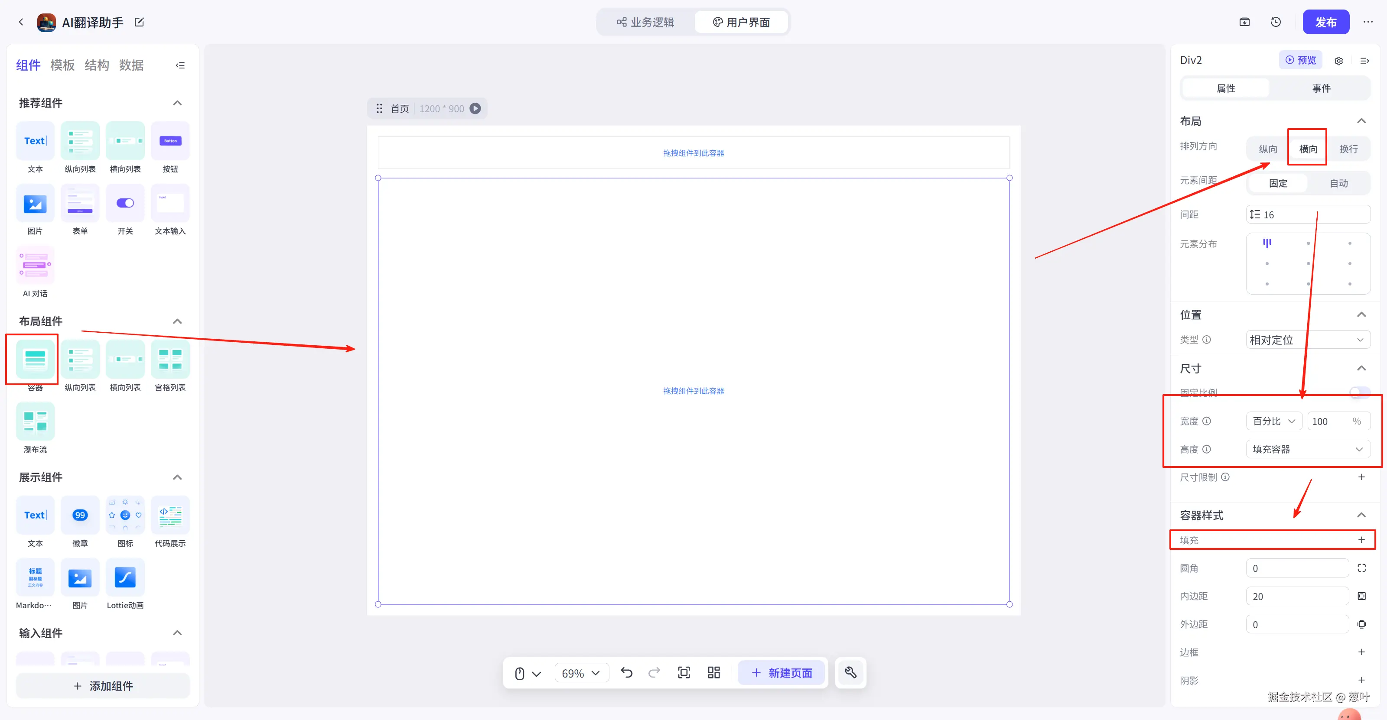The height and width of the screenshot is (720, 1387).
Task: Click the 新建页面 new page button
Action: [x=781, y=673]
